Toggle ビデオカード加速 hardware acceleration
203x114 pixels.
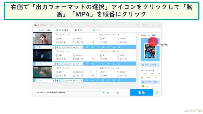pos(150,82)
